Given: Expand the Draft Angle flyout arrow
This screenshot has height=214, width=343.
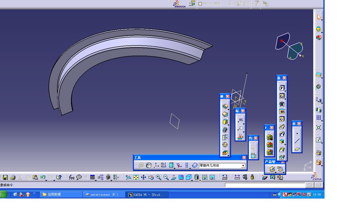Looking at the screenshot, I should coord(228,125).
